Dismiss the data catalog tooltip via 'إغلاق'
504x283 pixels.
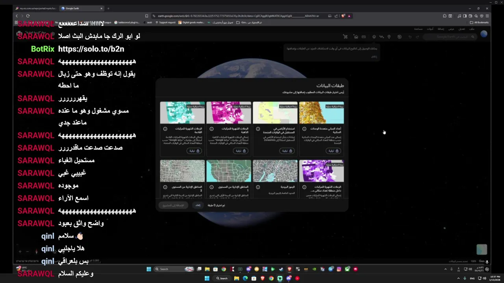[x=374, y=56]
